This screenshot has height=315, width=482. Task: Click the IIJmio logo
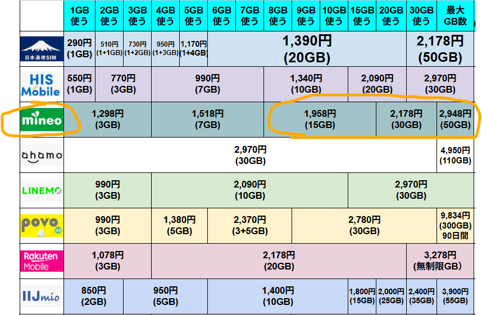point(42,295)
